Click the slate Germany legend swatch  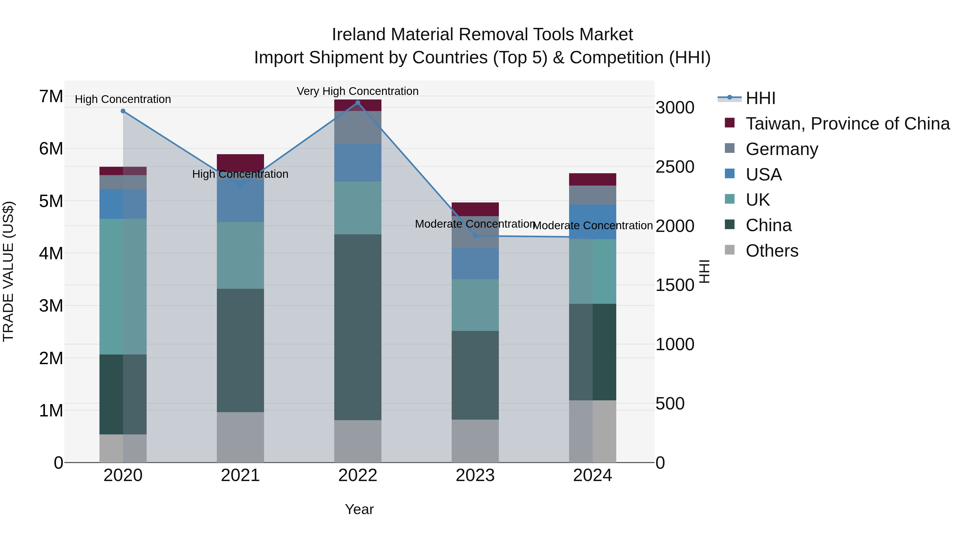(730, 148)
